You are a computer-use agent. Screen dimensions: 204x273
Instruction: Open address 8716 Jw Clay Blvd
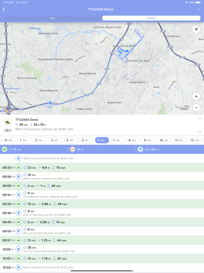tap(47, 215)
